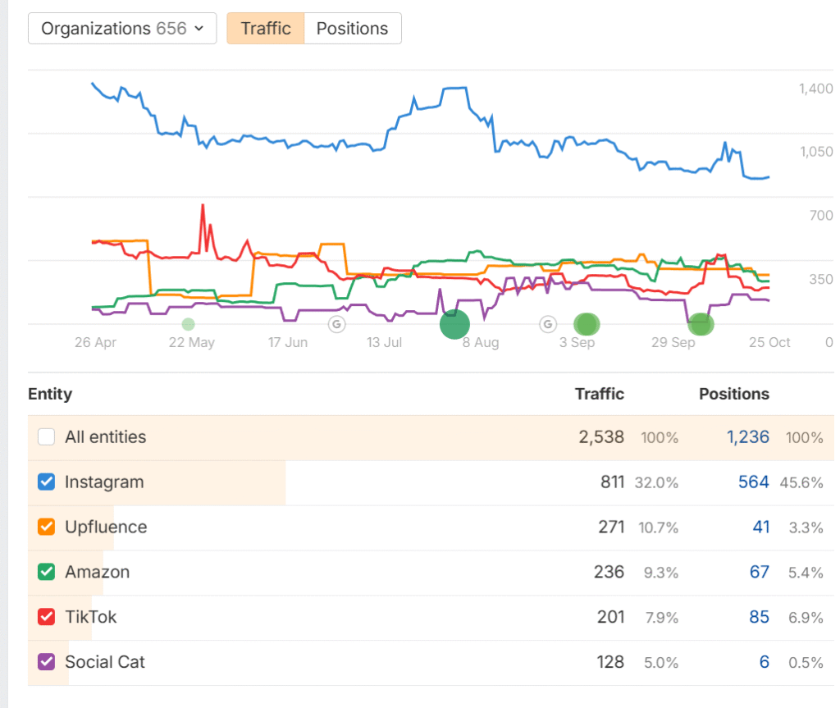The height and width of the screenshot is (708, 840).
Task: Open Instagram's 564 positions link
Action: tap(753, 482)
